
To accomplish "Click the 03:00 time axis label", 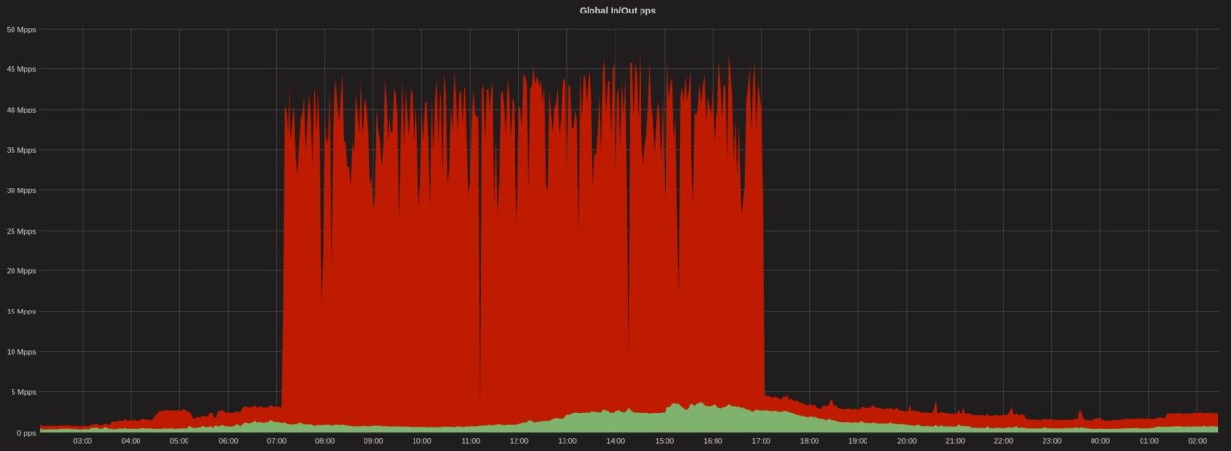I will [x=83, y=442].
